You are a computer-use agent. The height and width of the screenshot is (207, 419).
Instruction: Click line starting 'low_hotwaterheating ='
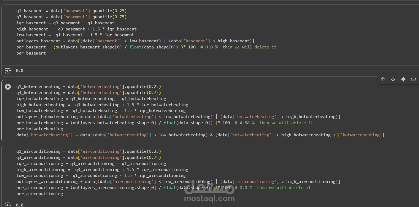pyautogui.click(x=101, y=111)
